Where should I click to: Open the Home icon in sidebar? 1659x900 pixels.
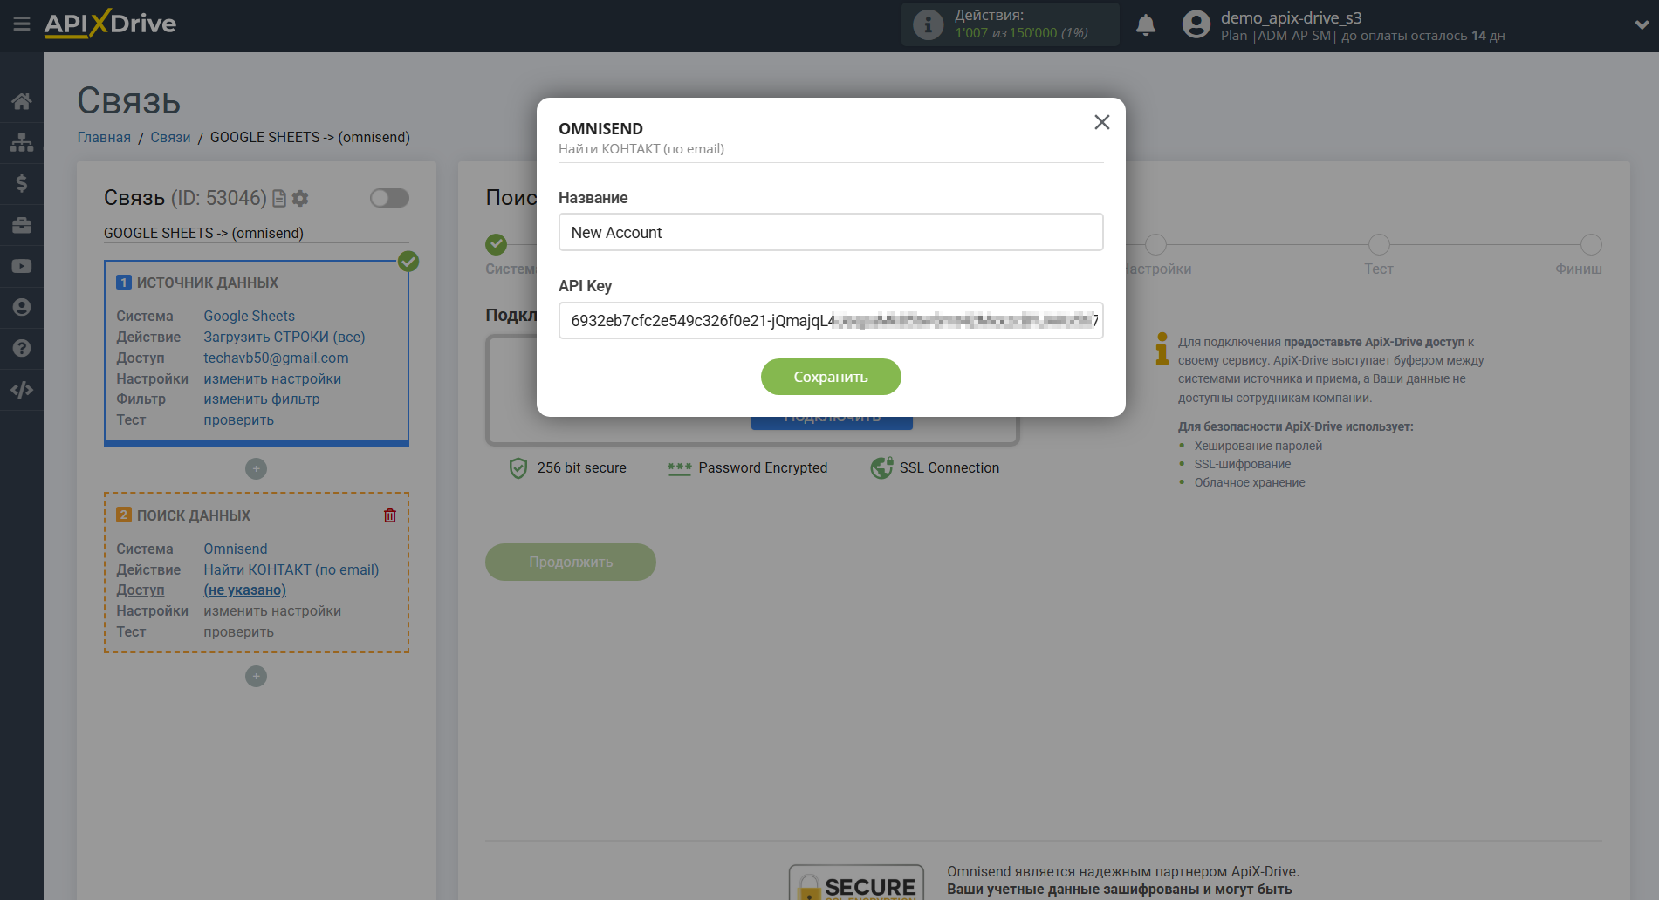[x=22, y=100]
